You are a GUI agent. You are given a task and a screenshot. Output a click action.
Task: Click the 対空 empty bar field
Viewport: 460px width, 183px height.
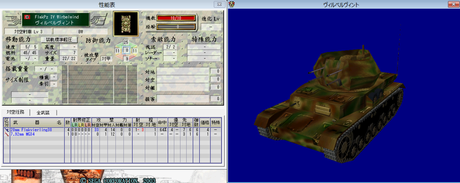click(x=182, y=79)
